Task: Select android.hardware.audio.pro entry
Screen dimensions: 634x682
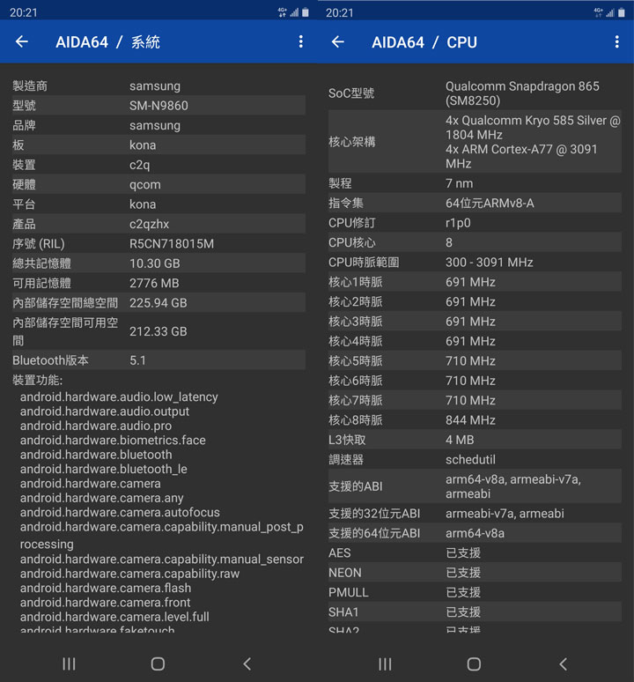Action: (x=96, y=426)
